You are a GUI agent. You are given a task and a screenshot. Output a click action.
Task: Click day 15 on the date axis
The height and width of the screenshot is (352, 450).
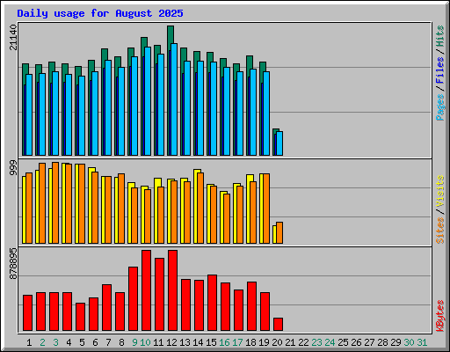point(211,342)
